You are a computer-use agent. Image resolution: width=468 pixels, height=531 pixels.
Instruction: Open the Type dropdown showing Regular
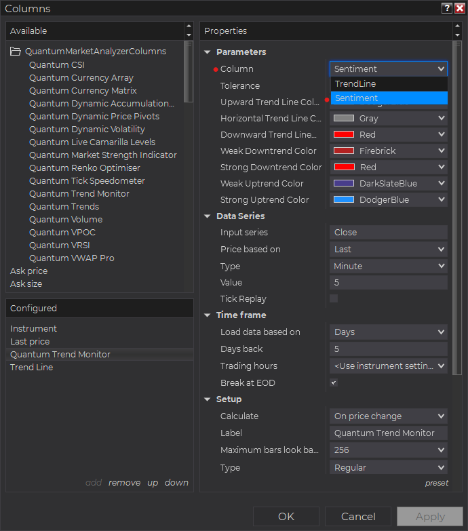(389, 467)
